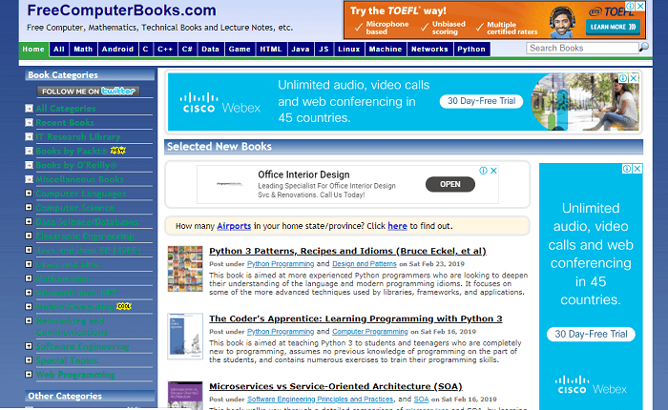Collapse icon beside All Categories
Image resolution: width=668 pixels, height=410 pixels.
click(29, 108)
